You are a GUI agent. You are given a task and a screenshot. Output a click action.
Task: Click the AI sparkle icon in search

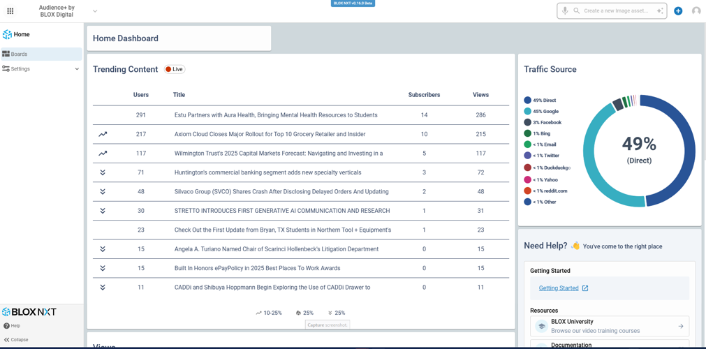point(660,10)
